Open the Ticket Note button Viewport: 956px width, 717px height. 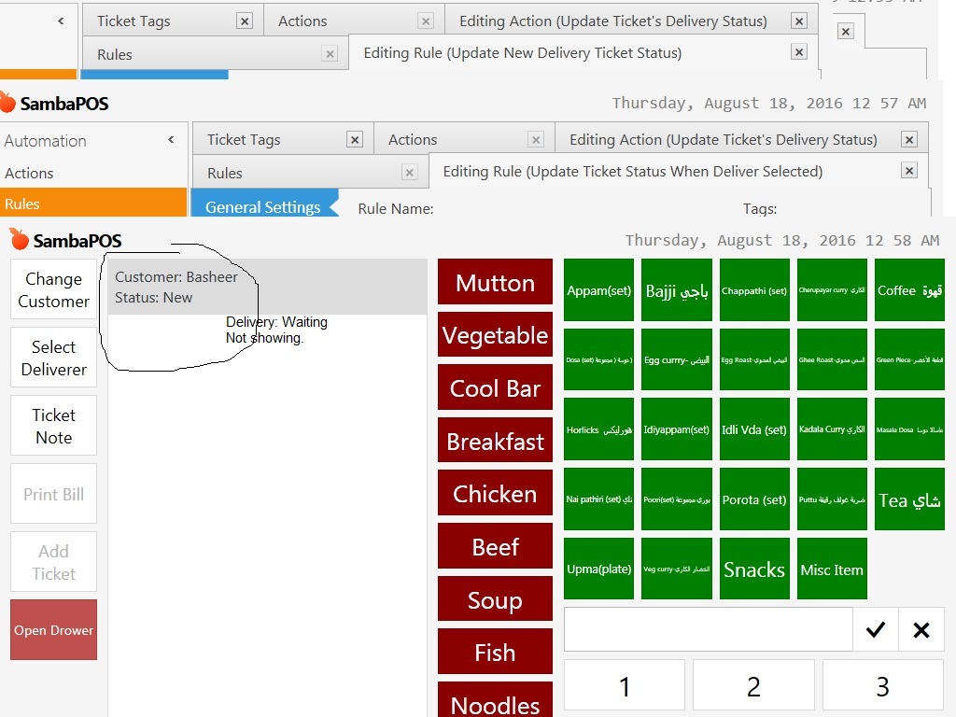coord(53,426)
